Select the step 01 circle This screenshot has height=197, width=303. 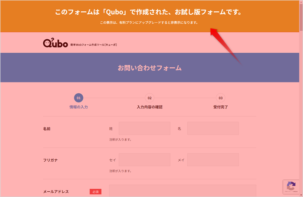click(78, 98)
